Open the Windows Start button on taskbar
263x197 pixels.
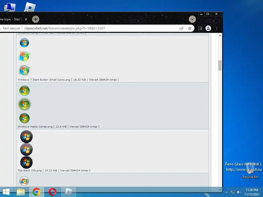point(6,192)
